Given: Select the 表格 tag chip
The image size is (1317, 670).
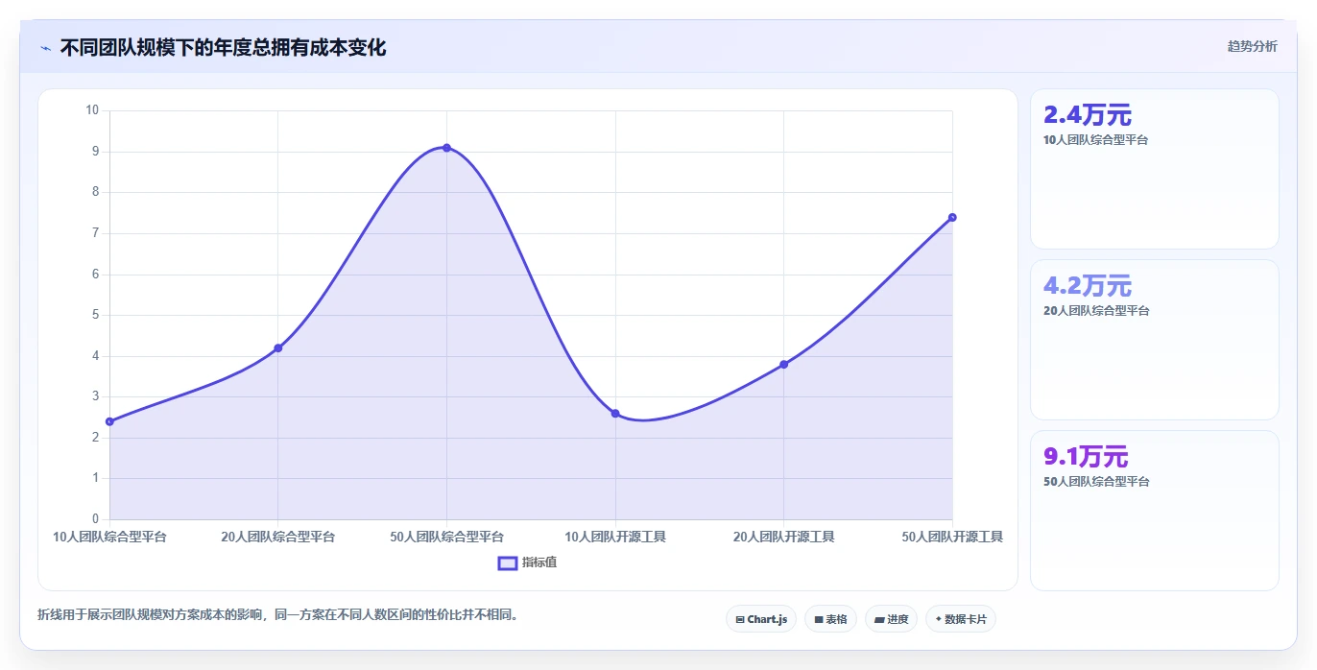Looking at the screenshot, I should tap(830, 619).
